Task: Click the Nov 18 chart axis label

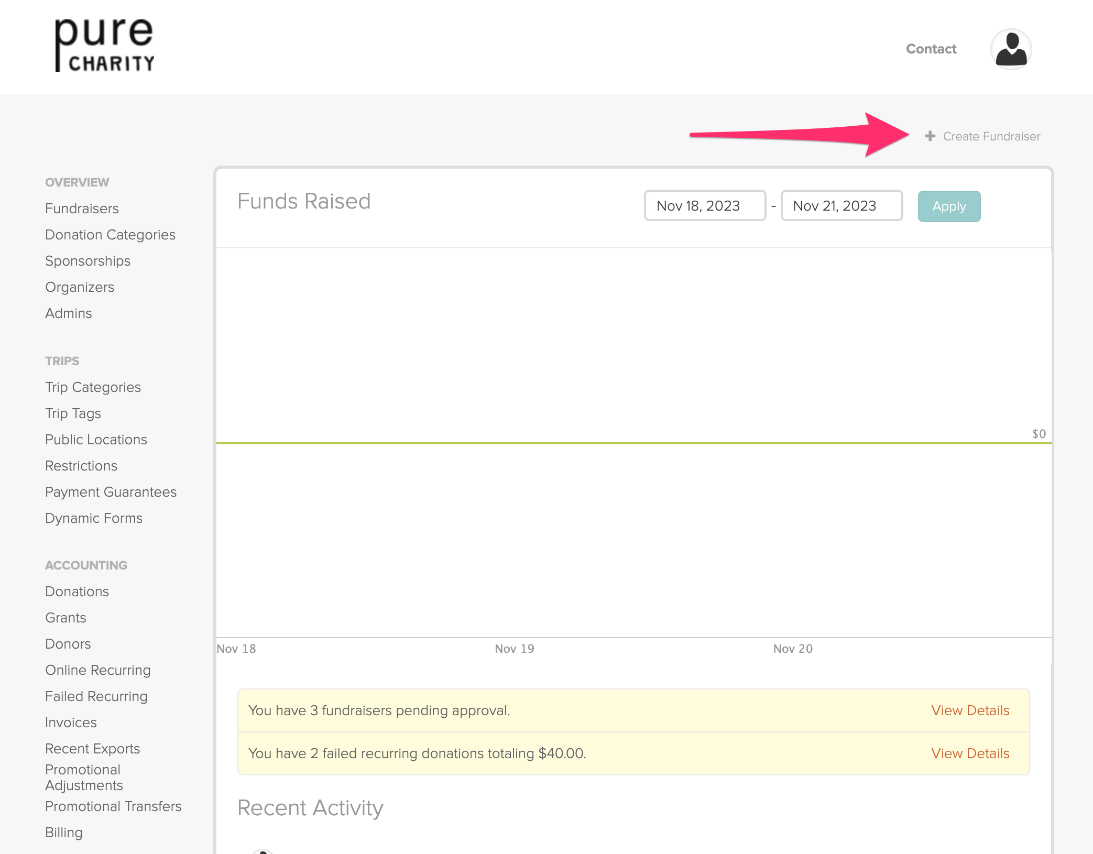Action: [x=236, y=649]
